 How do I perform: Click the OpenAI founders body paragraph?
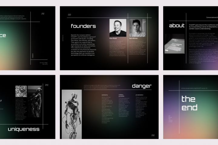(x=84, y=45)
